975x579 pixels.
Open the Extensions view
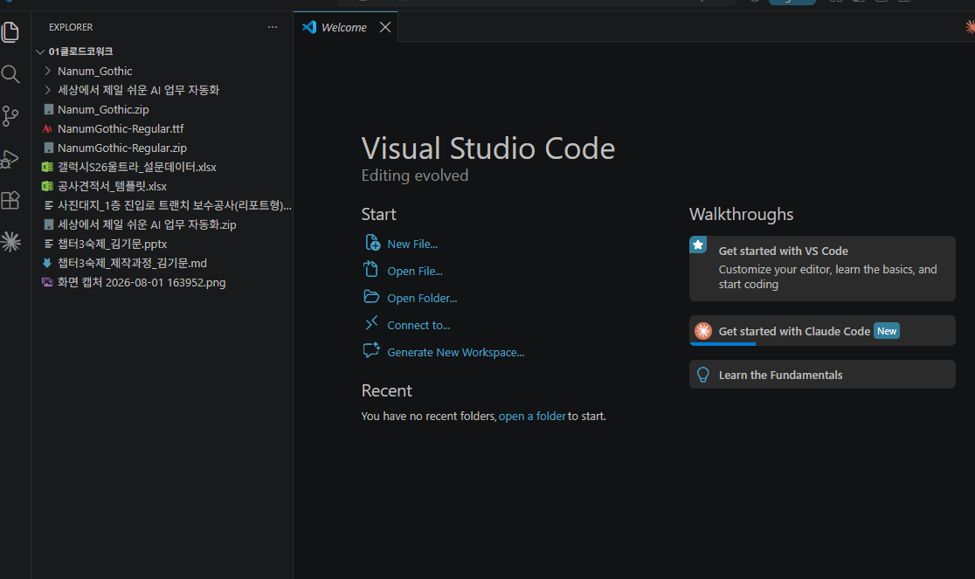[x=10, y=200]
